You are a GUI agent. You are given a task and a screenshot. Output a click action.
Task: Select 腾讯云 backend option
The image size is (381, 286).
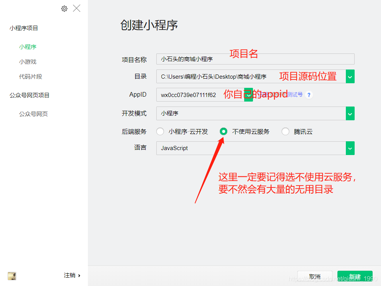click(285, 131)
